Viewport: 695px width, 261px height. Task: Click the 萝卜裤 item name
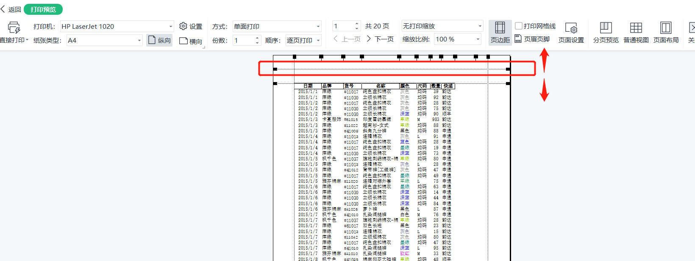point(370,209)
